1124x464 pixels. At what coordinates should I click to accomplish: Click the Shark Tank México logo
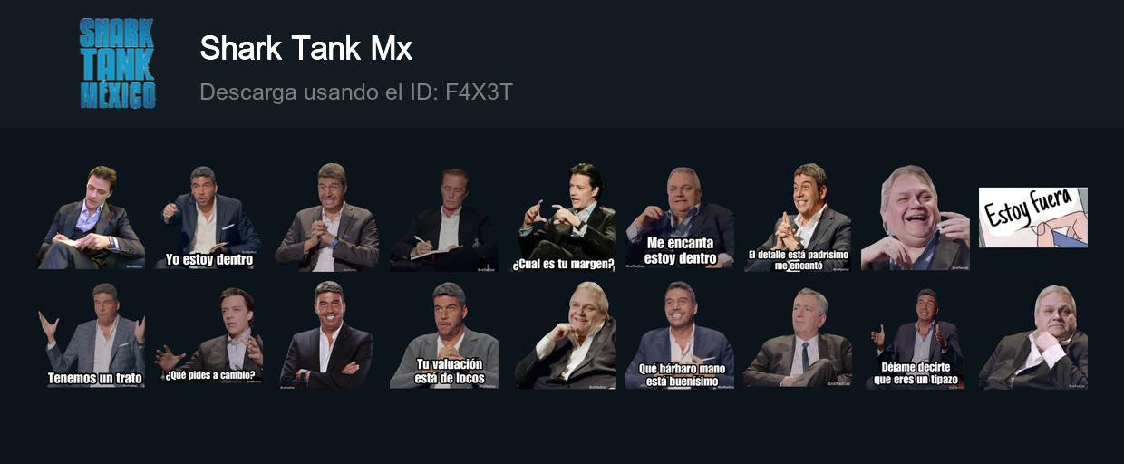click(118, 63)
